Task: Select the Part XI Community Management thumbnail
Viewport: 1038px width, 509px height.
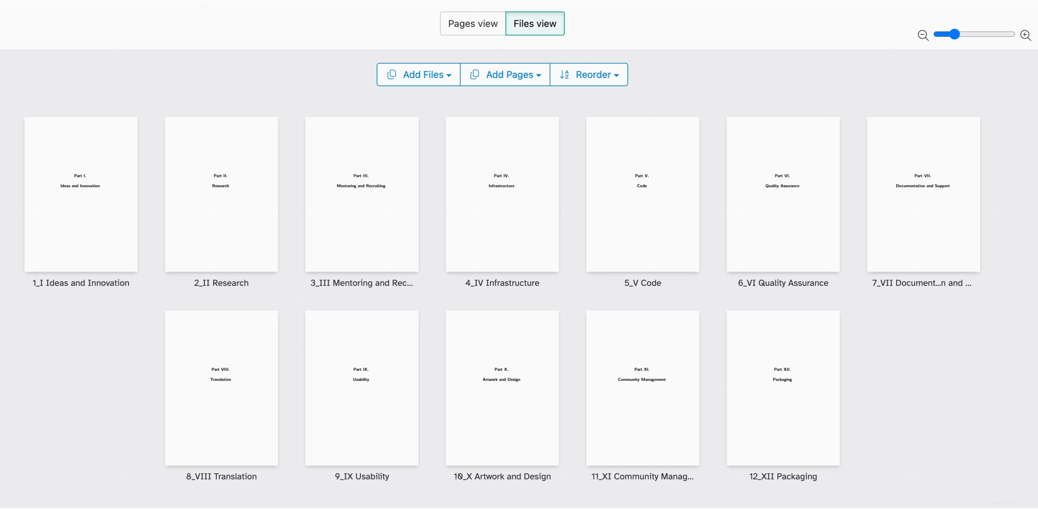Action: coord(643,388)
